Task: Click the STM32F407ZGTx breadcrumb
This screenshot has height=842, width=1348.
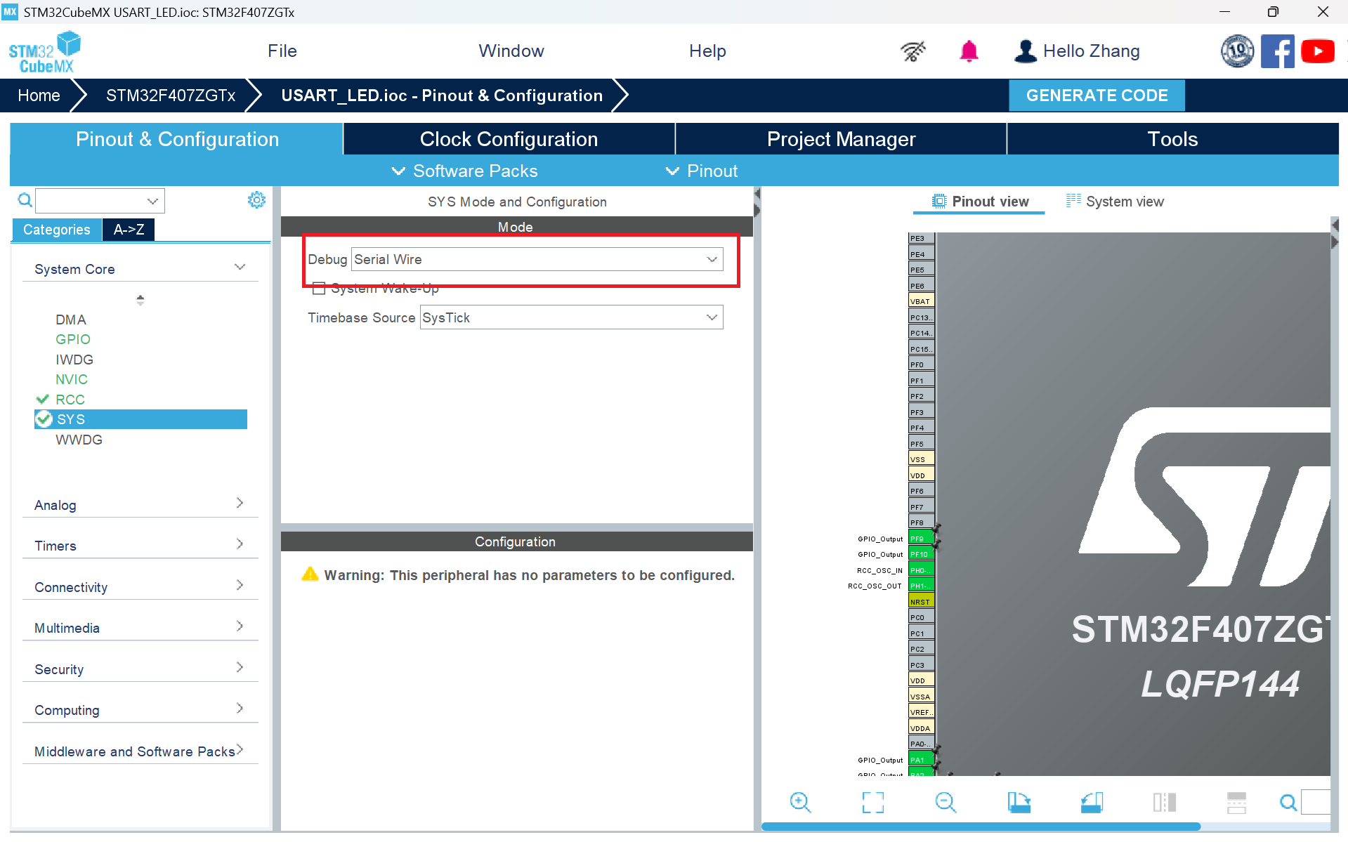Action: pos(171,96)
